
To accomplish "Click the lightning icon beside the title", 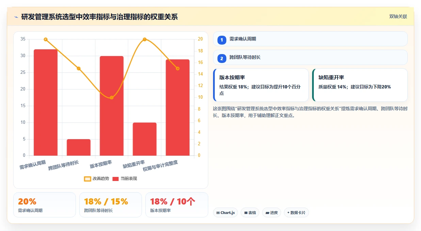I will pyautogui.click(x=16, y=17).
